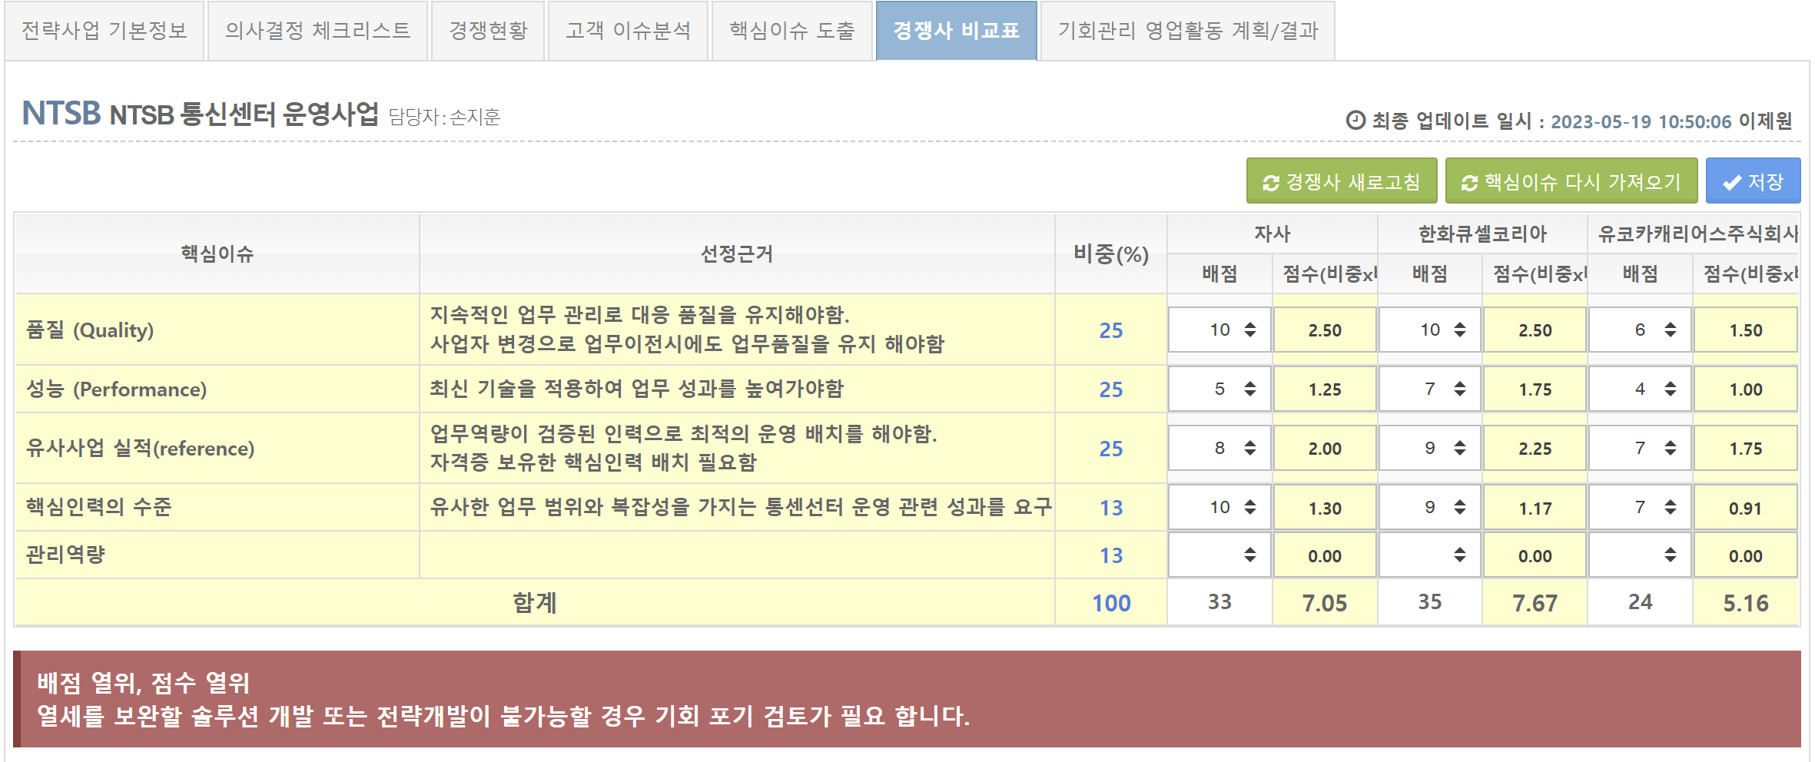Click the 핵심인력의 수준 issue cell
The width and height of the screenshot is (1815, 762).
[x=217, y=507]
